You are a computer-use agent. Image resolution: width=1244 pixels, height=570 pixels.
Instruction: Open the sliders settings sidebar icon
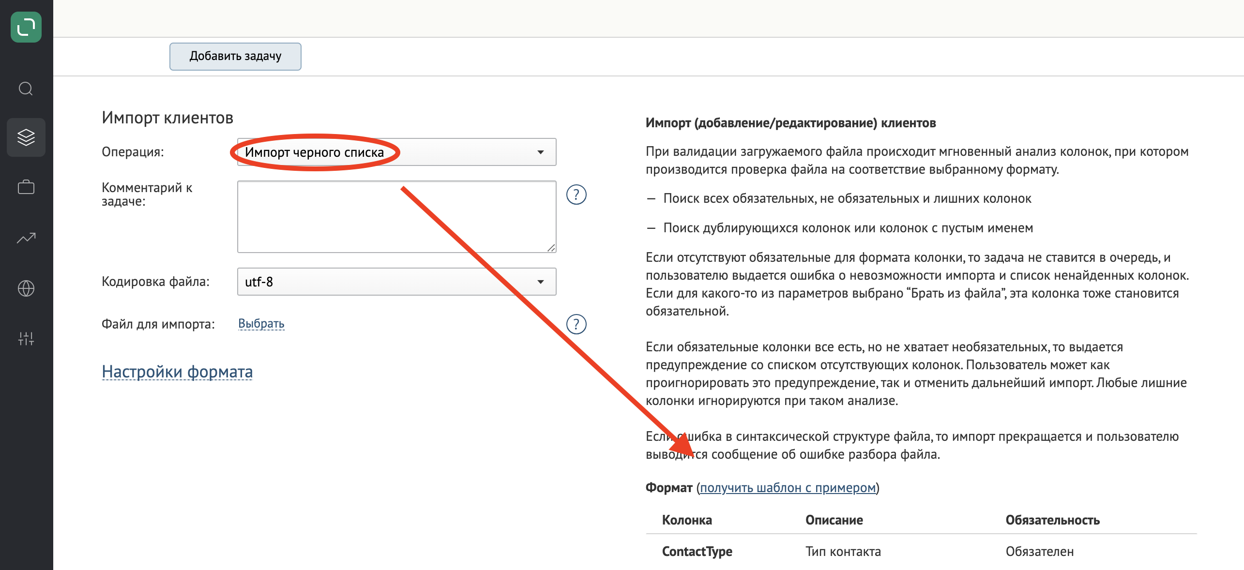coord(26,339)
